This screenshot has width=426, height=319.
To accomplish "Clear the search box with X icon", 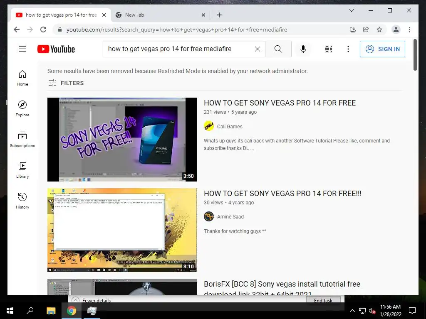I will coord(257,49).
